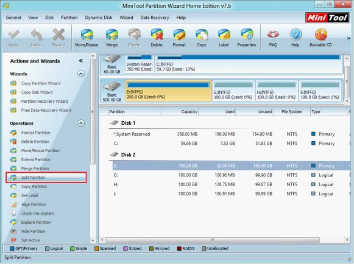This screenshot has height=264, width=354.
Task: Open the Disk menu
Action: click(49, 18)
